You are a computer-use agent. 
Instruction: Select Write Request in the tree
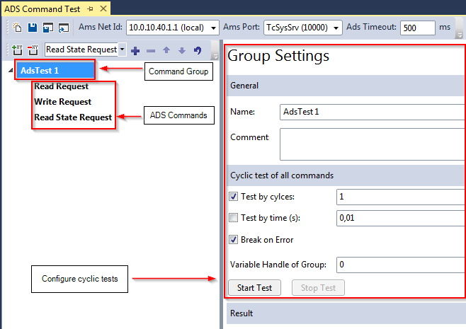pyautogui.click(x=63, y=102)
